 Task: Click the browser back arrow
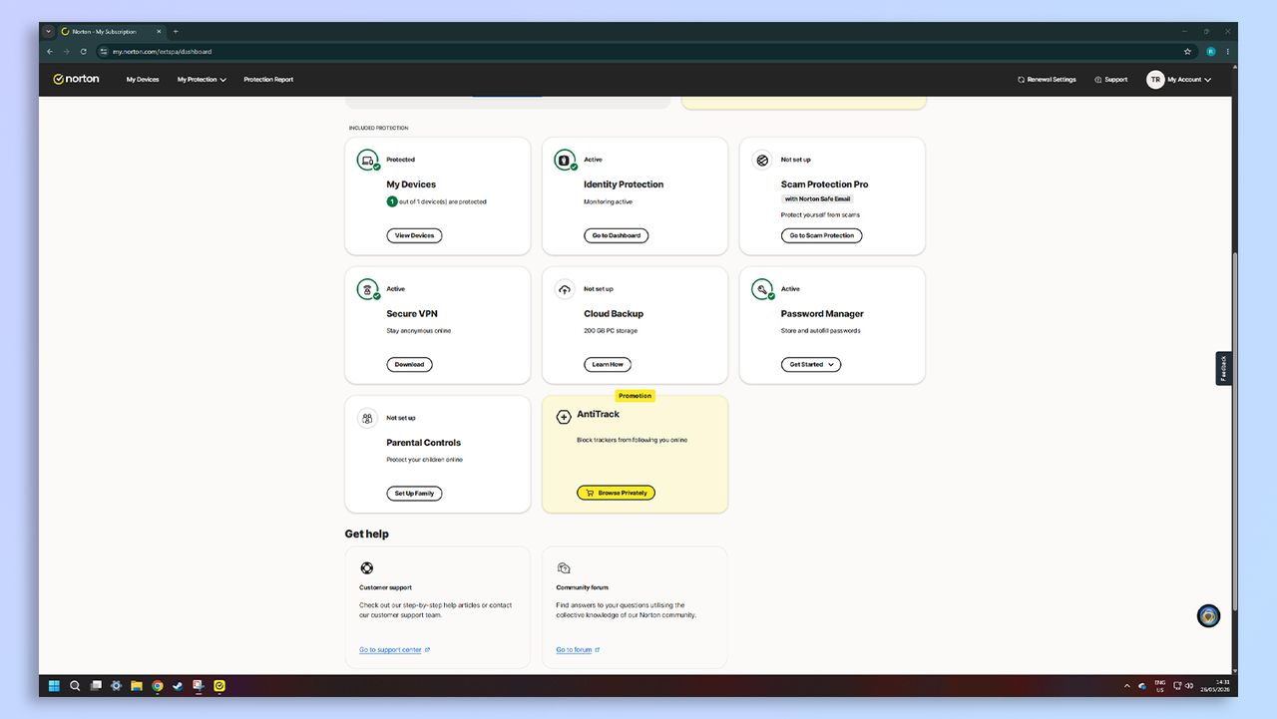coord(50,51)
